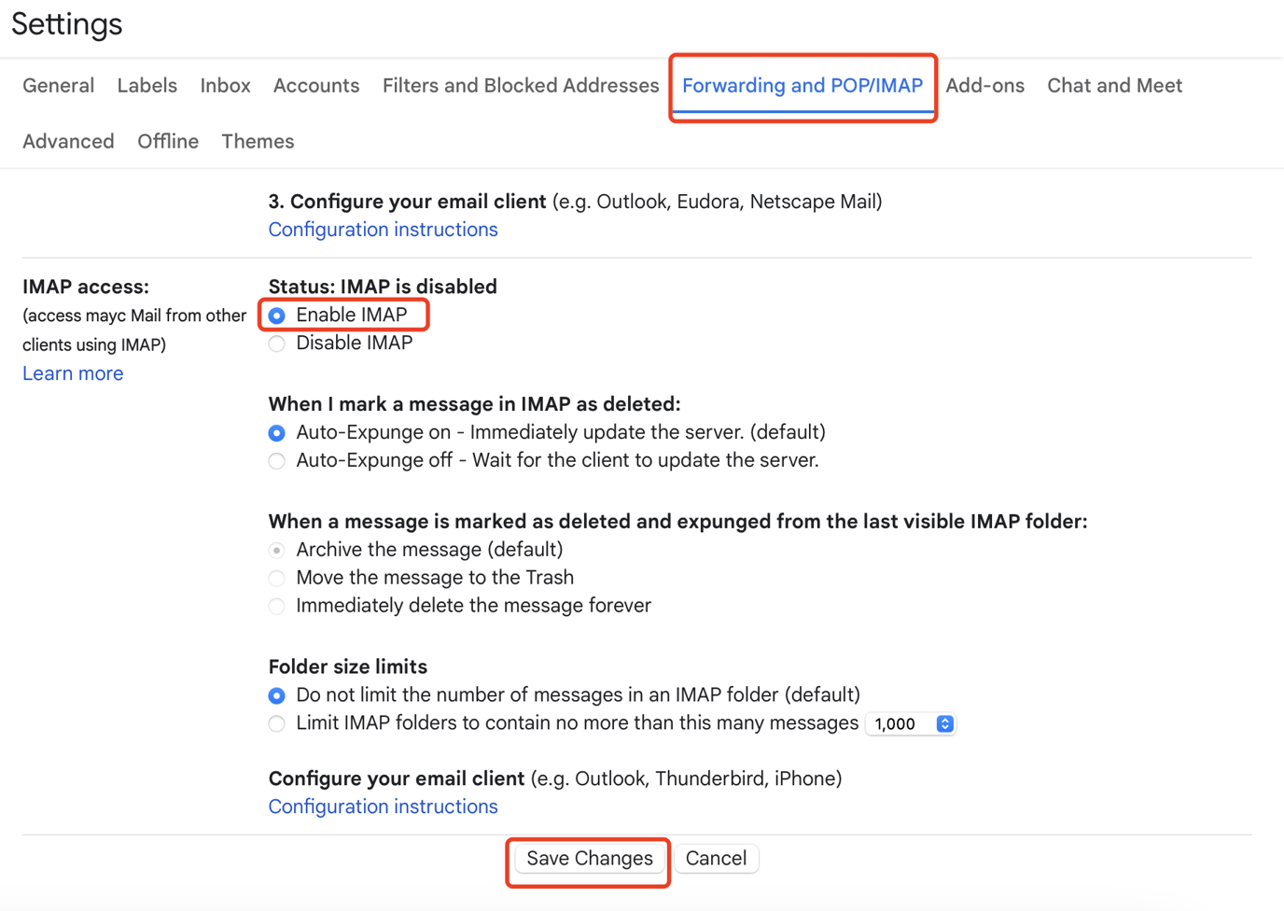
Task: Select Immediately delete the message forever
Action: point(276,607)
